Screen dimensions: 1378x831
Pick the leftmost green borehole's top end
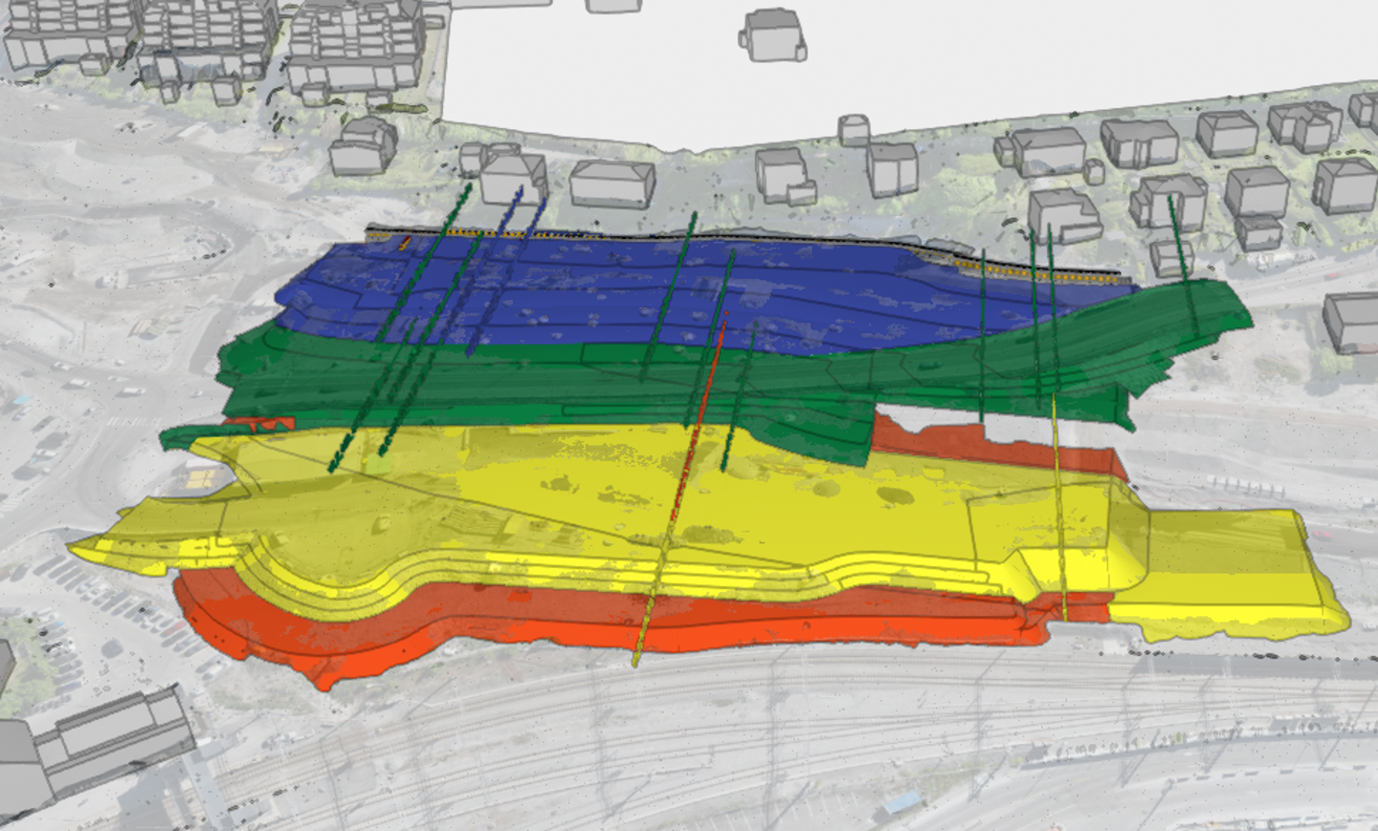click(468, 188)
